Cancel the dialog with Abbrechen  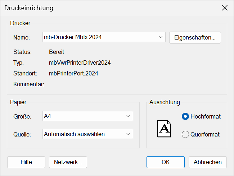point(208,162)
